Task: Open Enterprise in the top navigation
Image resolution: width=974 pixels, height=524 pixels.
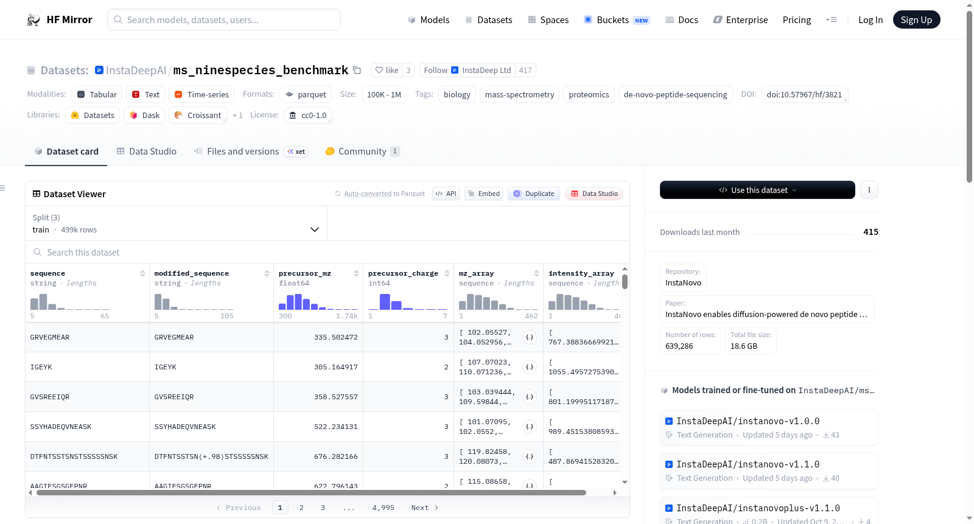Action: click(x=741, y=20)
